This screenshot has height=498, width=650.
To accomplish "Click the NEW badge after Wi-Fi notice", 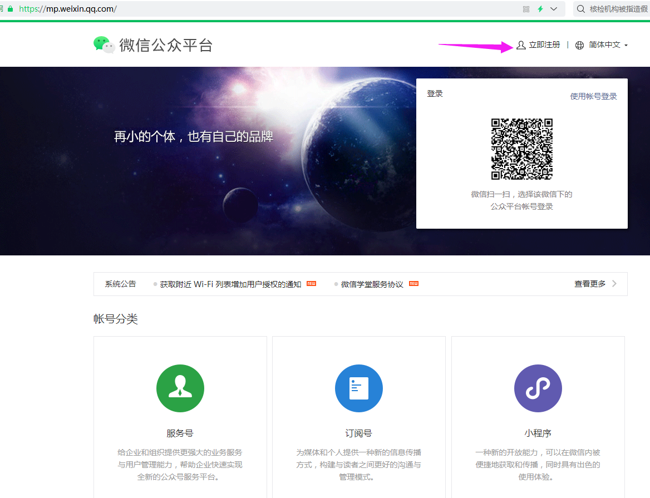I will [311, 283].
